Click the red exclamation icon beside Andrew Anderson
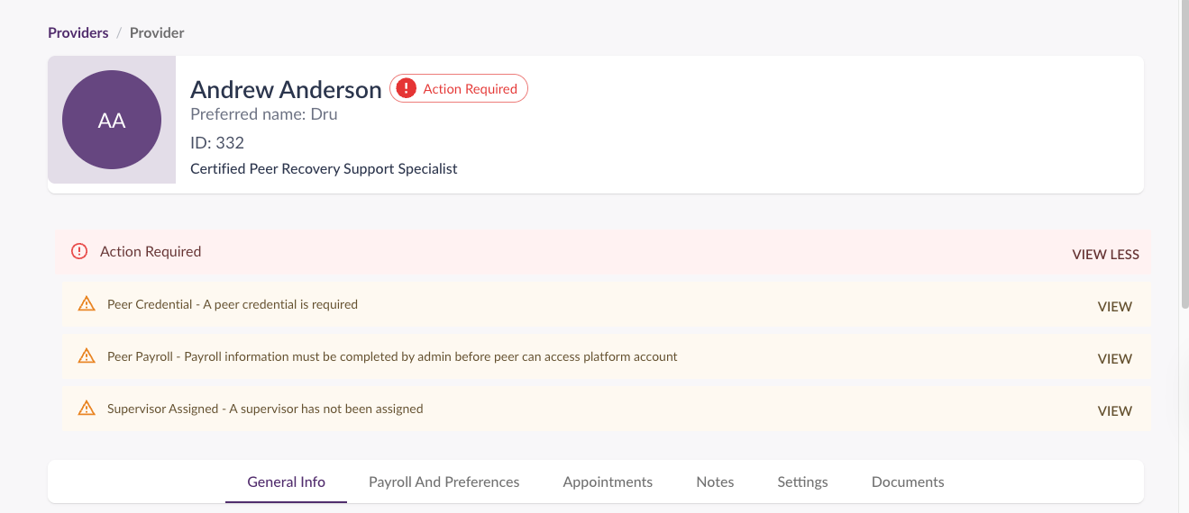Screen dimensions: 1189x513 pyautogui.click(x=407, y=88)
